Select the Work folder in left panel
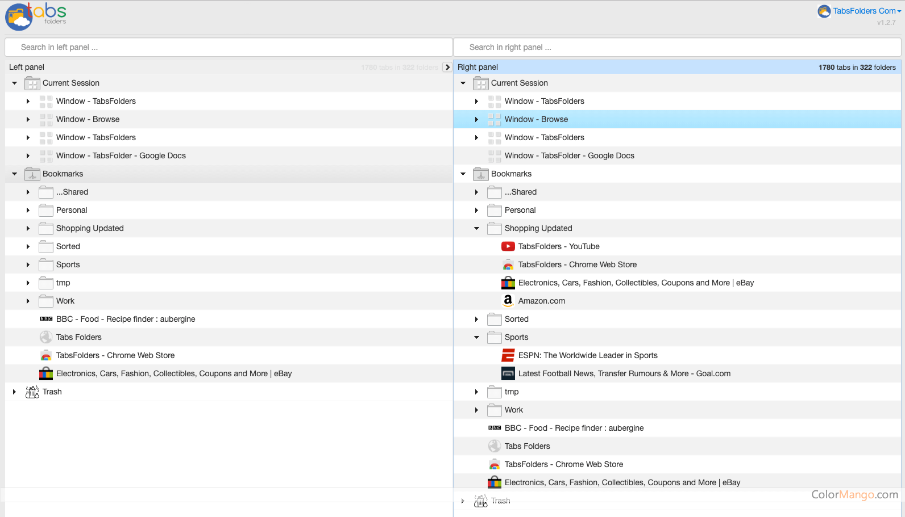905x517 pixels. pyautogui.click(x=65, y=301)
